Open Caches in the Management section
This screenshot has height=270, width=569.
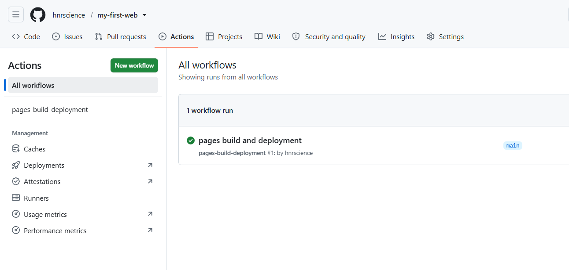(83, 149)
